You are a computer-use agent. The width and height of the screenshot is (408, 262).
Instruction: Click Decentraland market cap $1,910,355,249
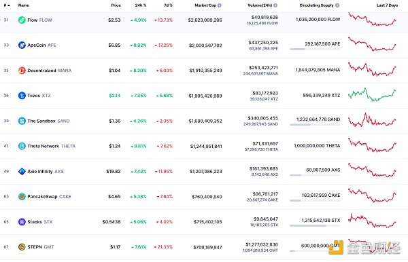click(205, 71)
